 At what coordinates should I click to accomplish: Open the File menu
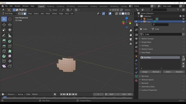tap(6, 6)
